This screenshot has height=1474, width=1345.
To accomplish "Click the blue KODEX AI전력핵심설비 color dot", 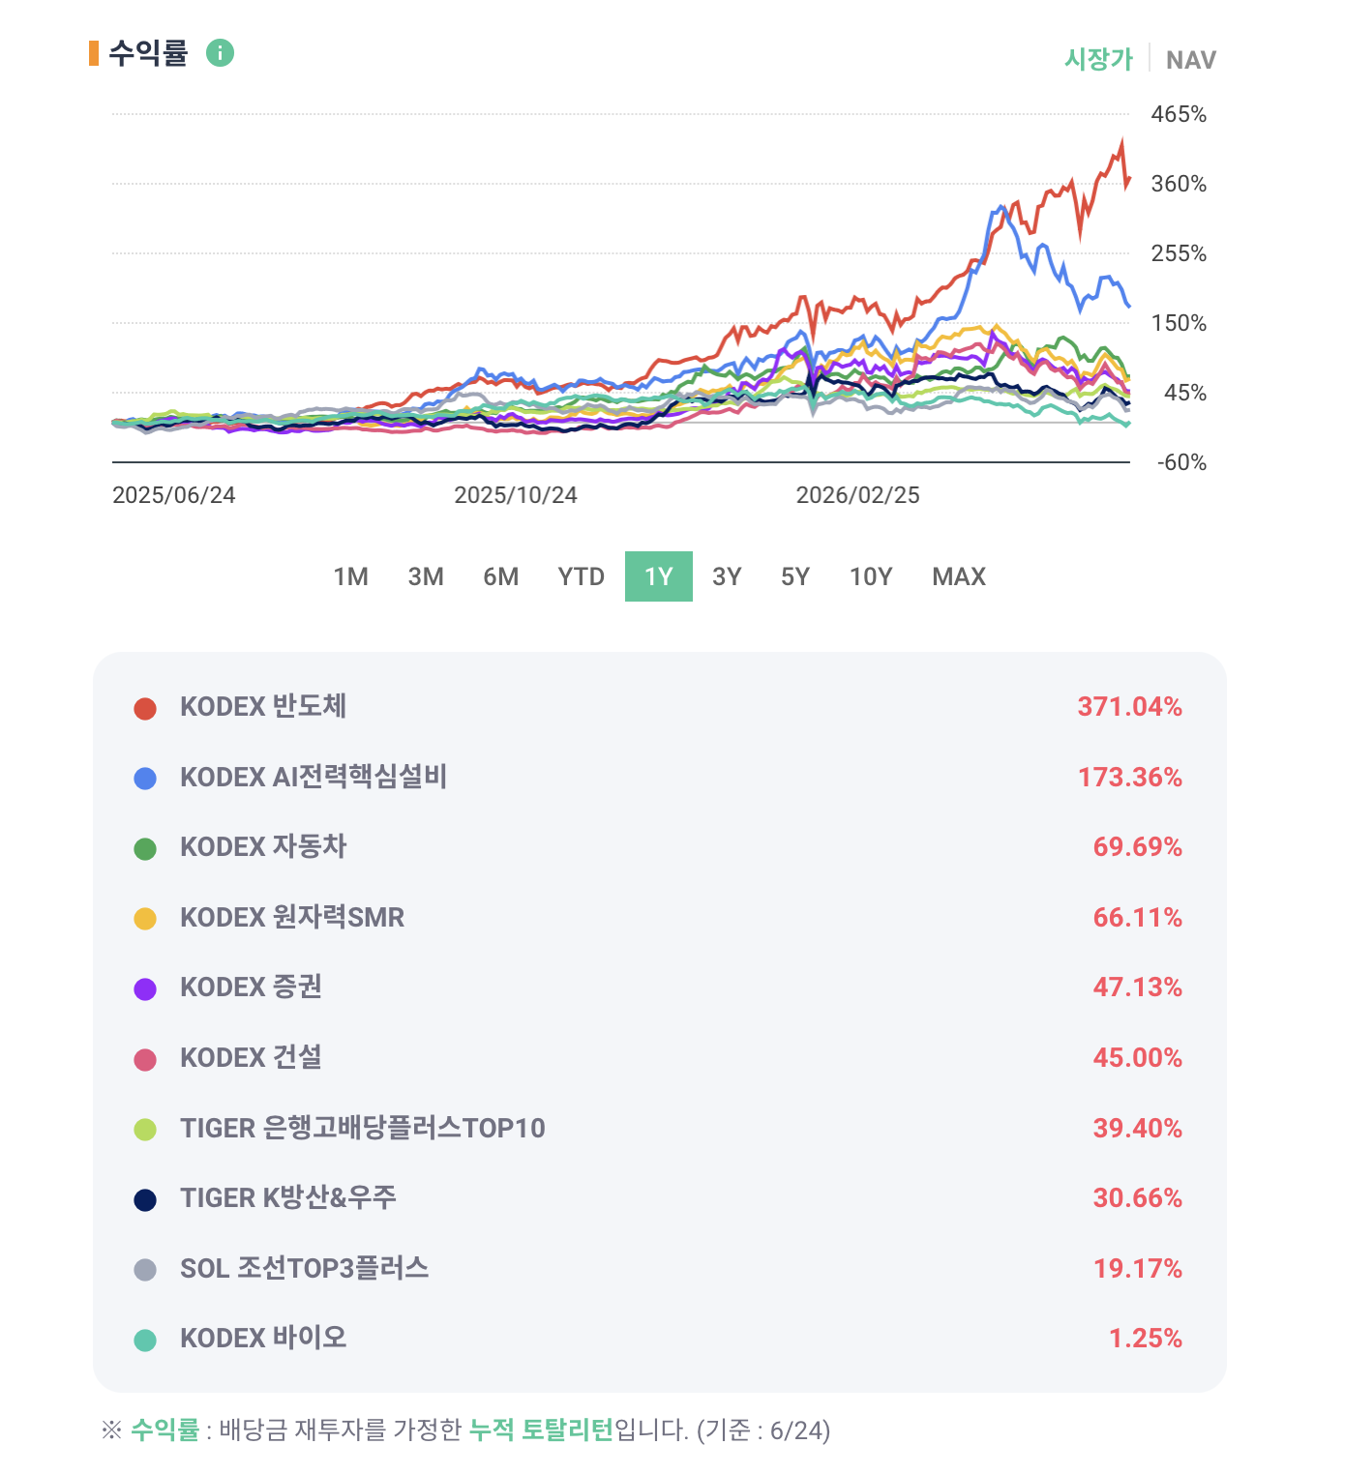I will pos(145,779).
